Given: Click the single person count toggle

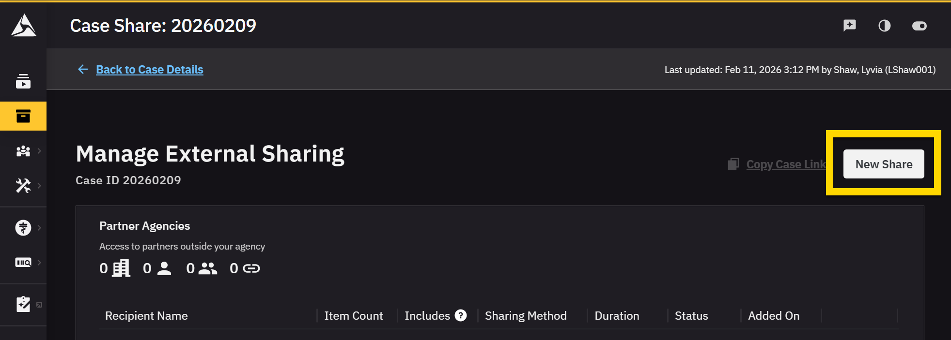Looking at the screenshot, I should click(156, 268).
